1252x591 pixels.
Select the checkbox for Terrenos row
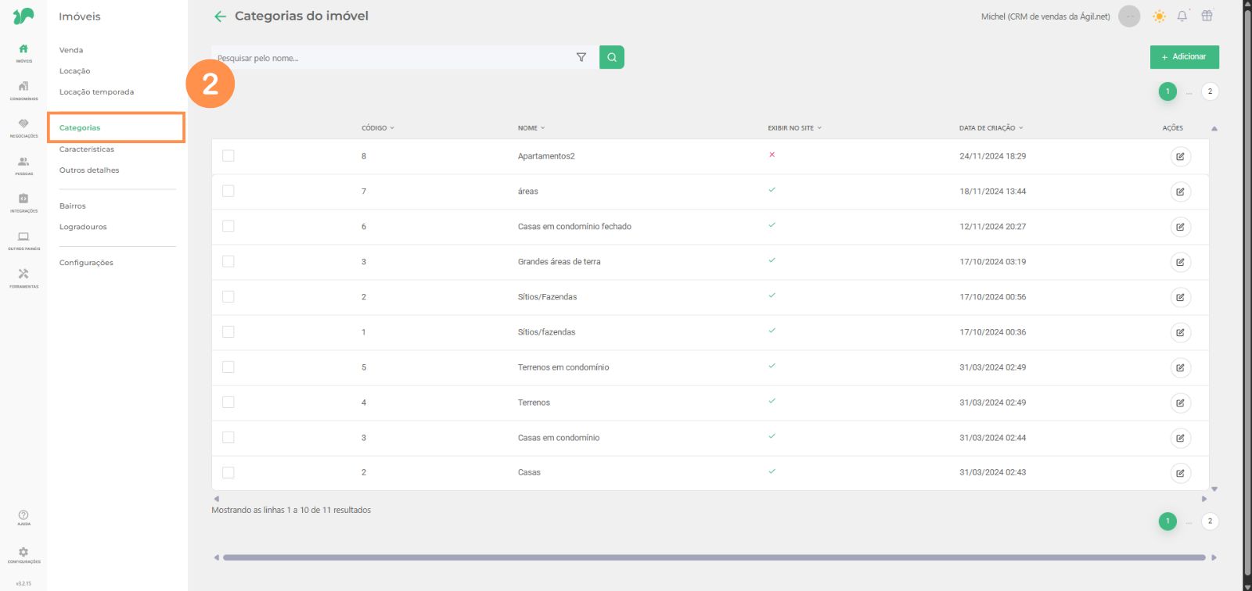tap(228, 402)
